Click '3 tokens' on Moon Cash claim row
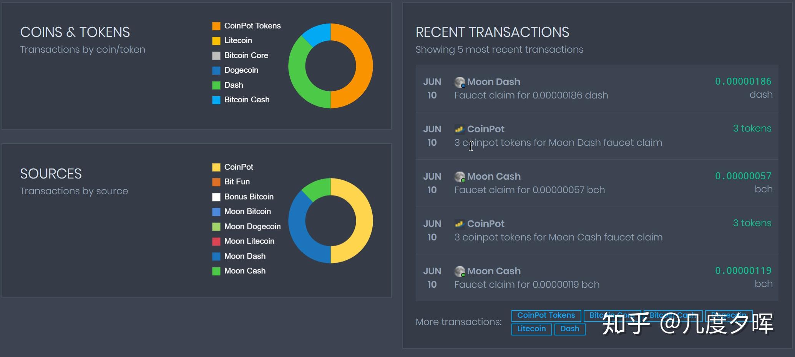Viewport: 795px width, 357px height. [752, 223]
